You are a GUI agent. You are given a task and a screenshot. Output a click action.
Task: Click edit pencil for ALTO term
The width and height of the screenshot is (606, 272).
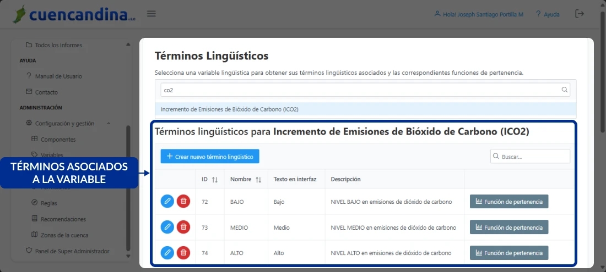pyautogui.click(x=167, y=252)
